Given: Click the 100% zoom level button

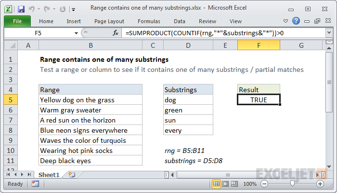Looking at the screenshot, I should (x=250, y=184).
